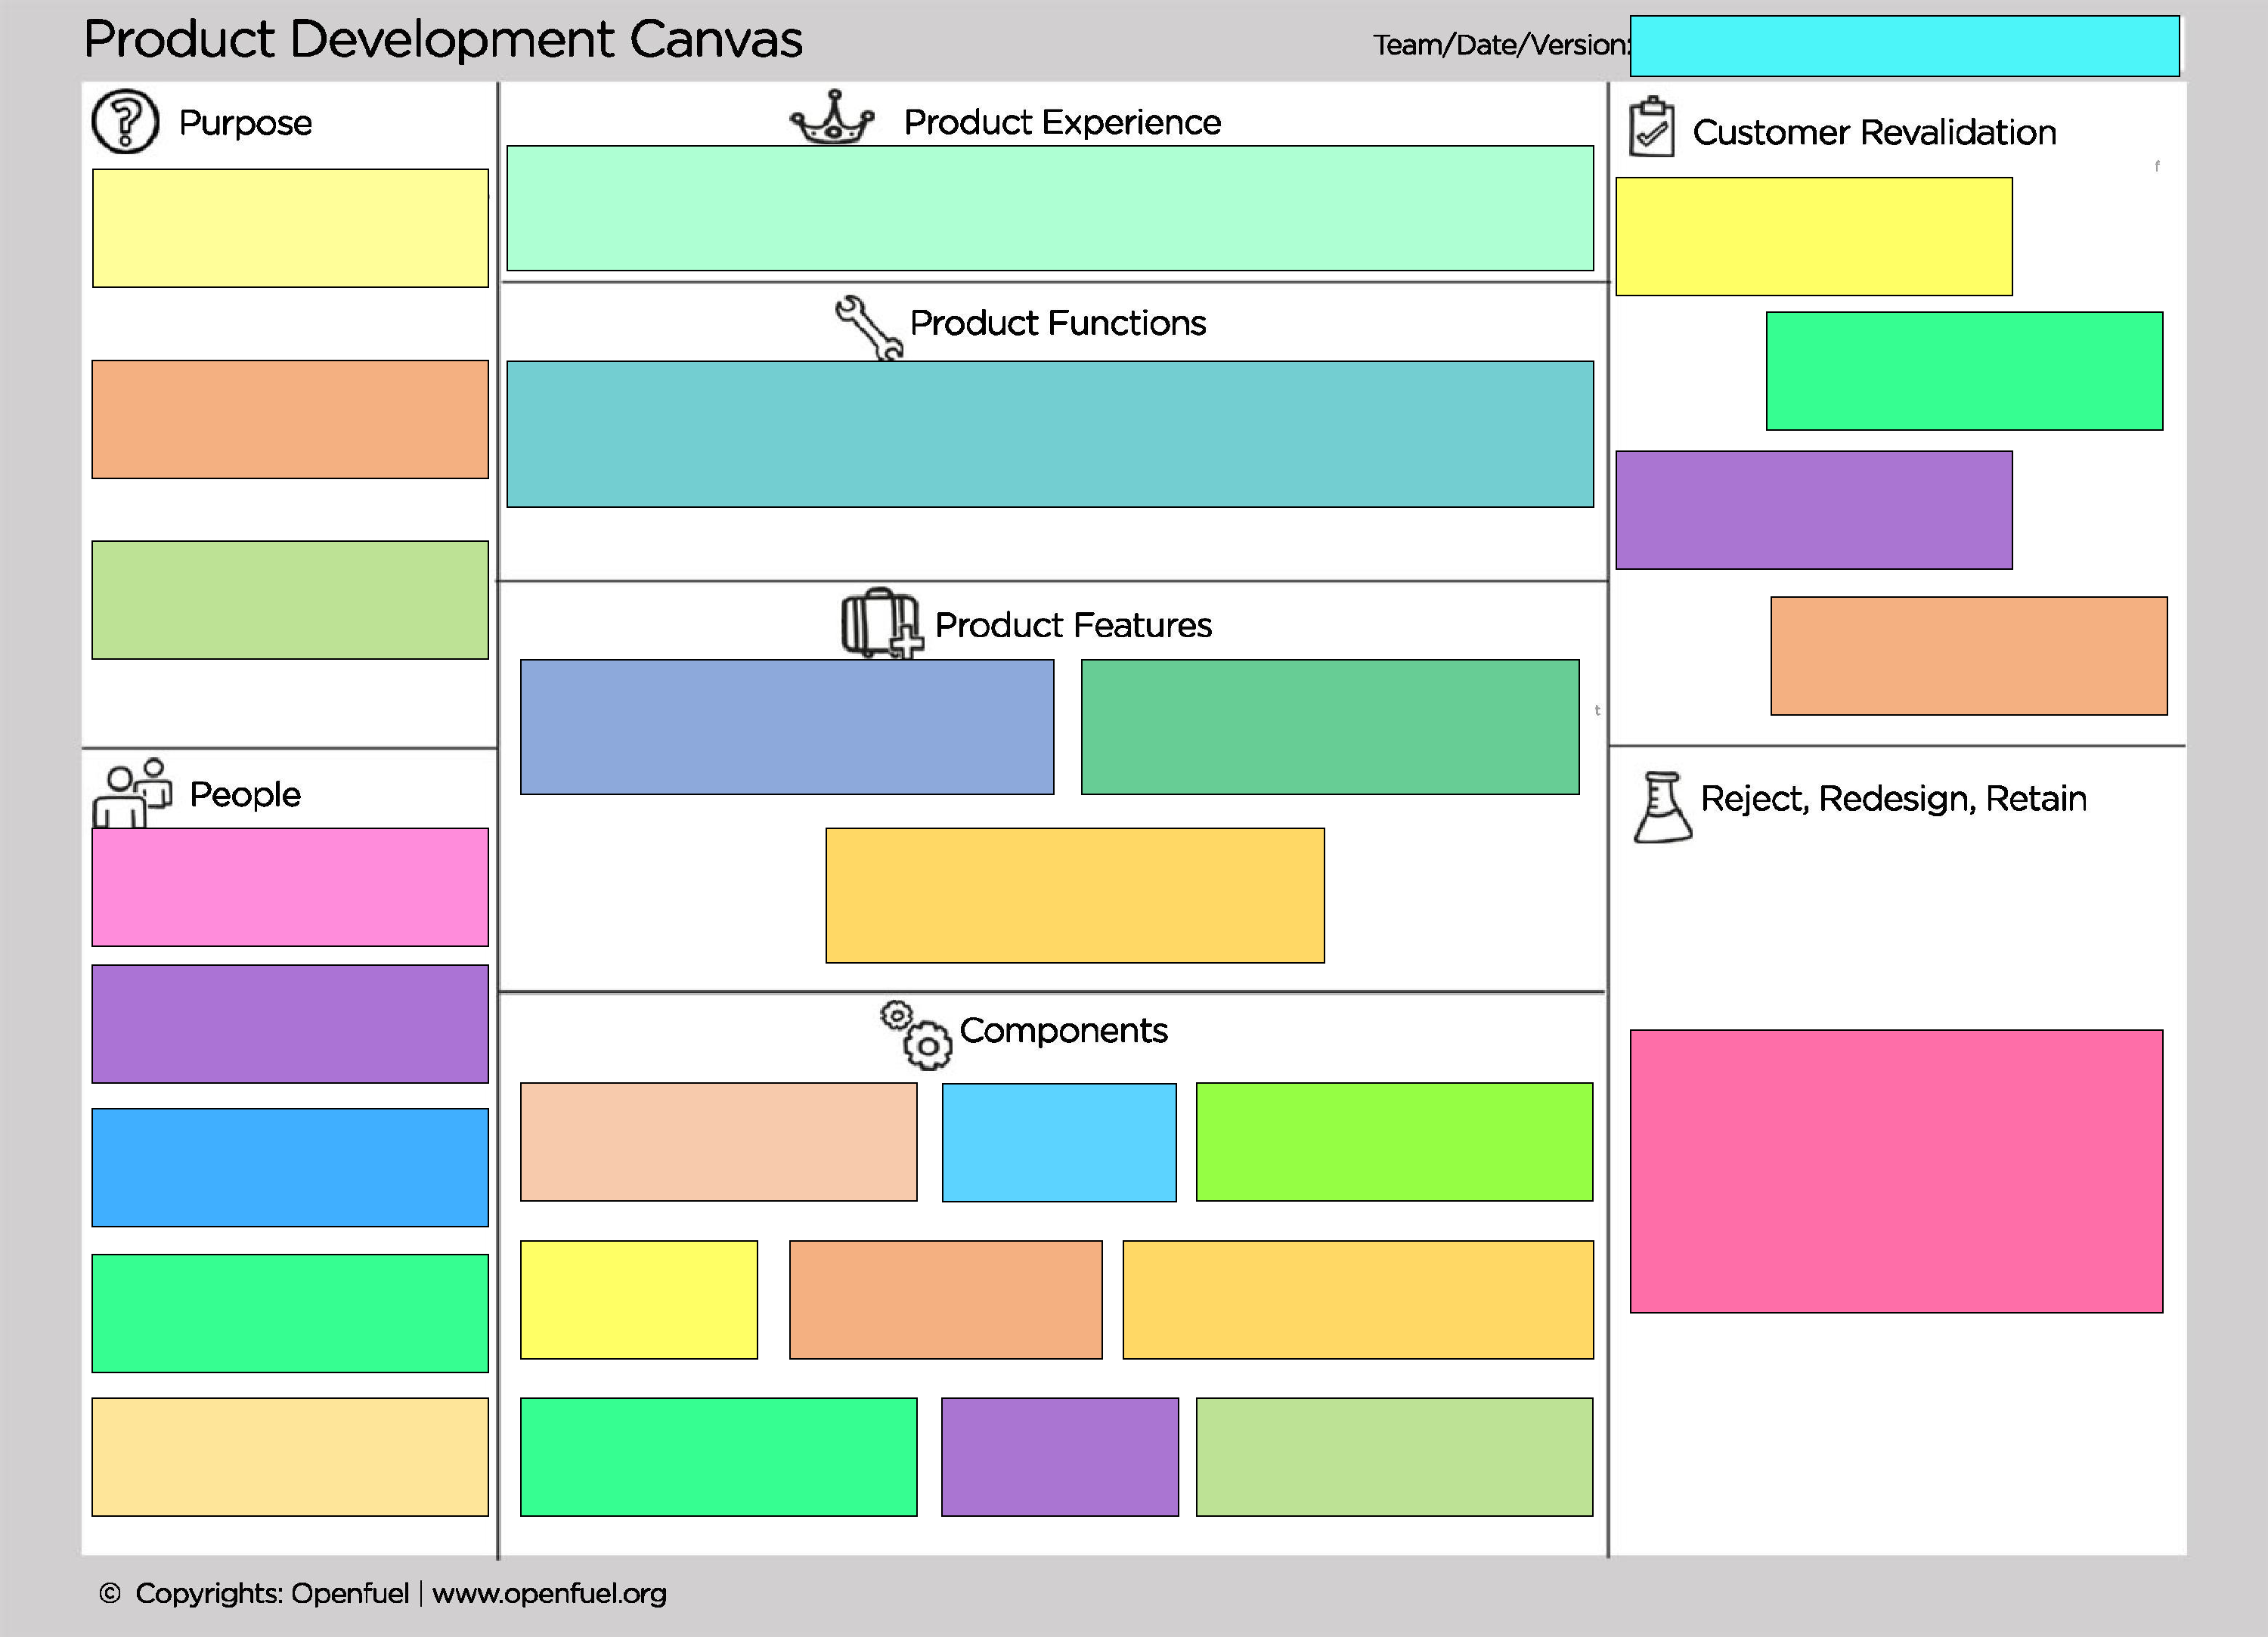Viewport: 2268px width, 1637px height.
Task: Click the People group icon
Action: point(132,794)
